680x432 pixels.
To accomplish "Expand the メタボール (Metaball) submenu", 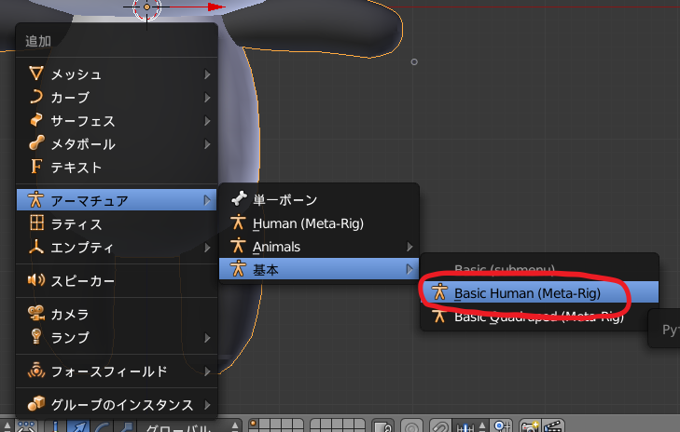I will pyautogui.click(x=117, y=144).
